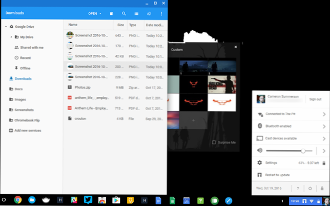Open Twitter app on the shelf
The height and width of the screenshot is (206, 330).
pyautogui.click(x=88, y=200)
